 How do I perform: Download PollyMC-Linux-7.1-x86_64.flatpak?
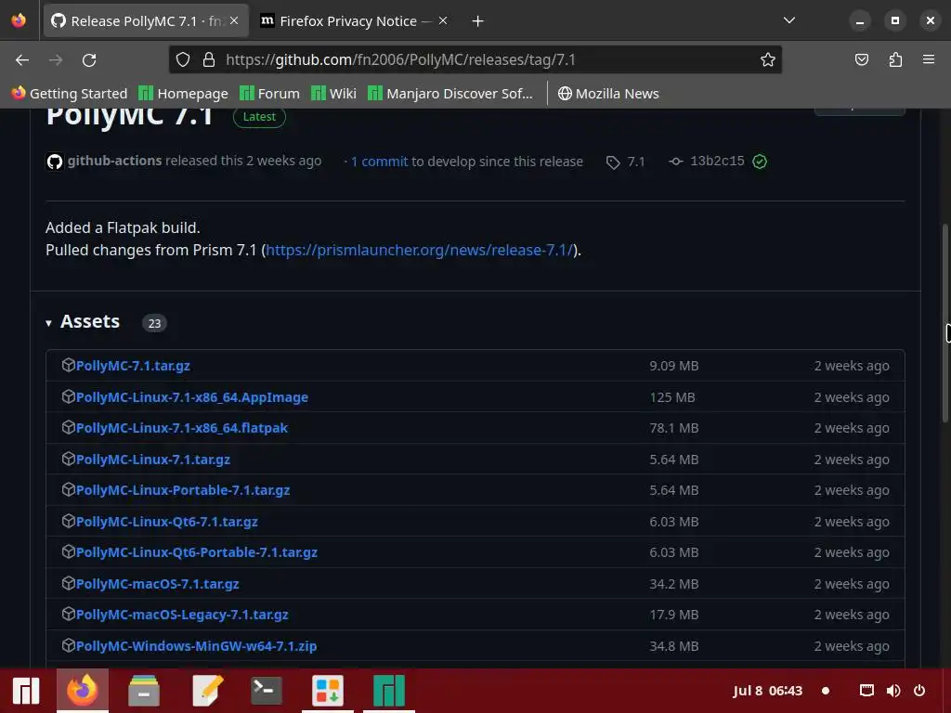[182, 427]
